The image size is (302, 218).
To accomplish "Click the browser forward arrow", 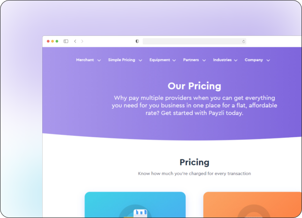I will (x=82, y=42).
